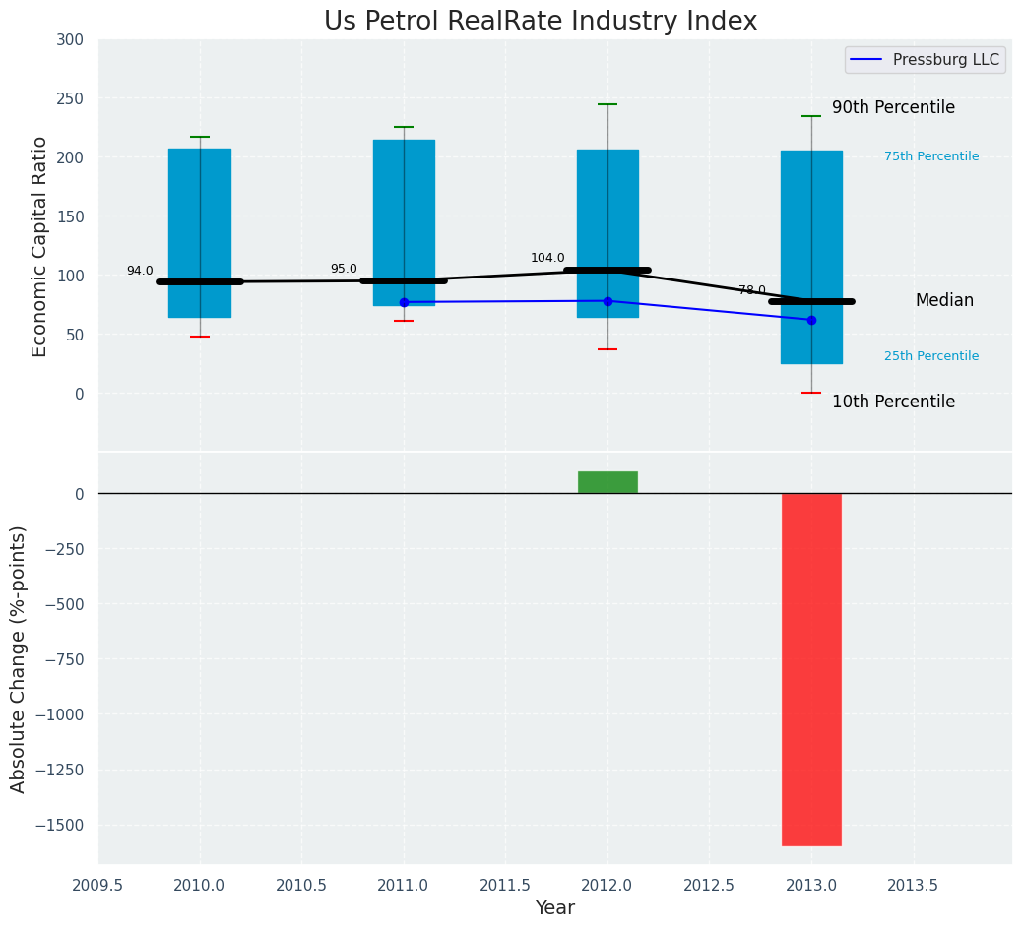Click the upper y-axis tick '300'
1023x927 pixels.
point(70,39)
